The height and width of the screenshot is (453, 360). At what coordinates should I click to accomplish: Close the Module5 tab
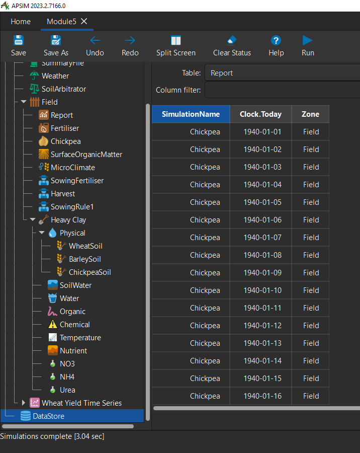(84, 21)
